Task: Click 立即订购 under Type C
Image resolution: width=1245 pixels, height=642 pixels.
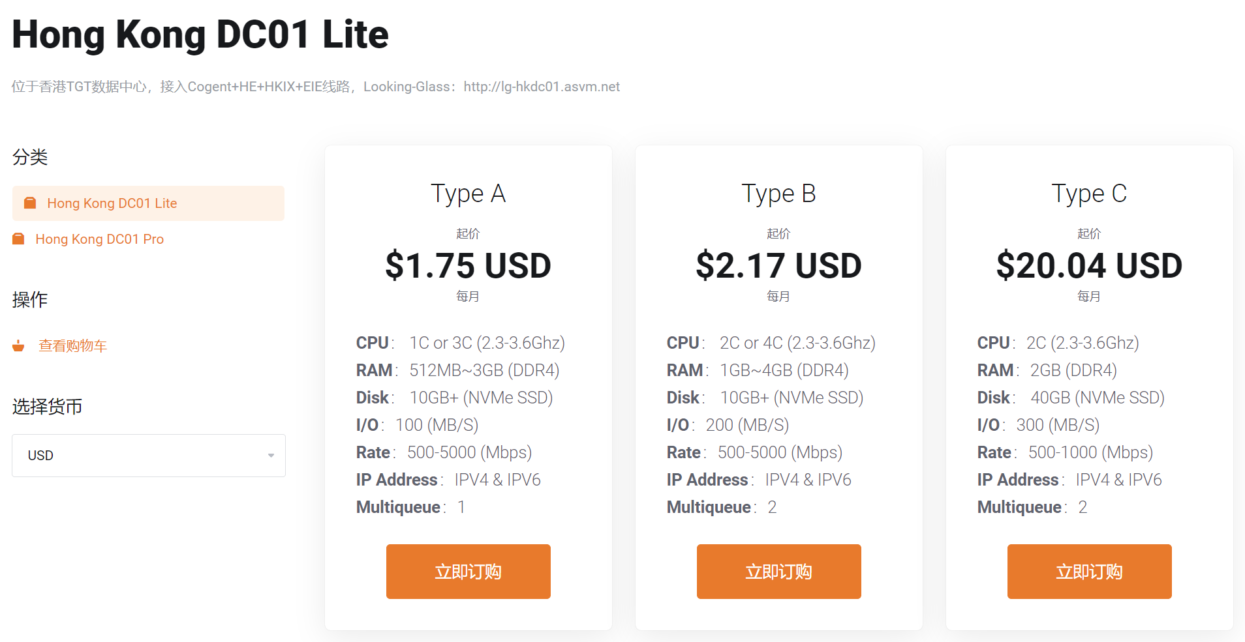Action: [1088, 571]
